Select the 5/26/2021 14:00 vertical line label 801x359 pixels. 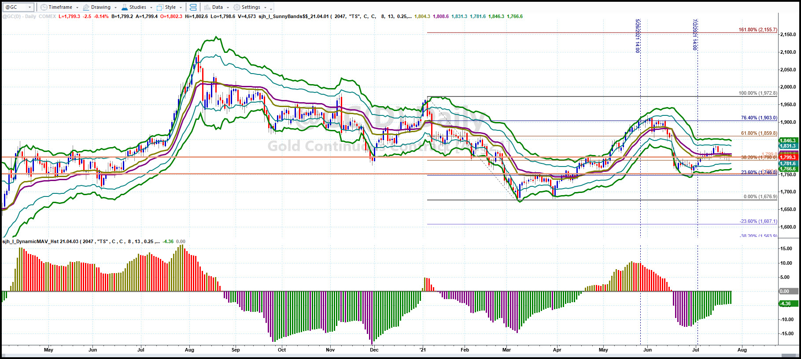pos(637,36)
